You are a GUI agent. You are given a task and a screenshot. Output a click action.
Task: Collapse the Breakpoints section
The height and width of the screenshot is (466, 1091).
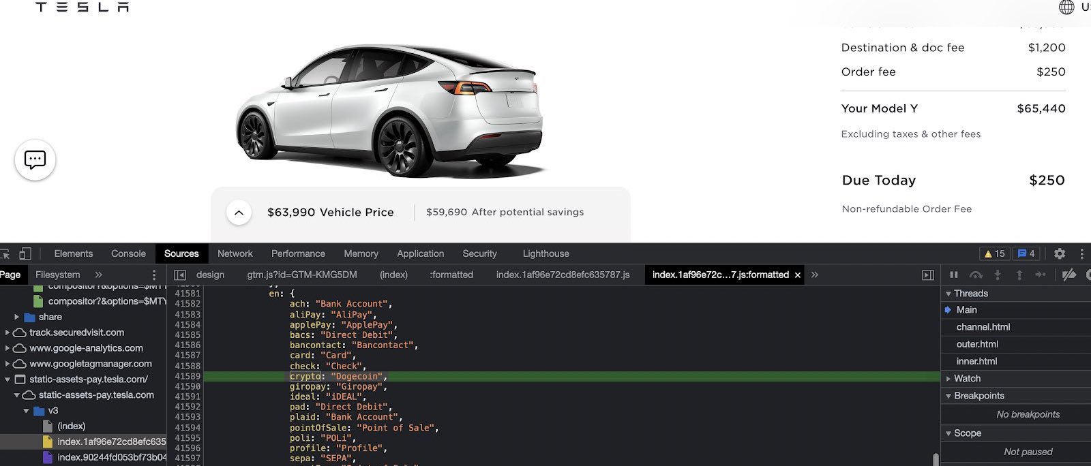pos(948,396)
